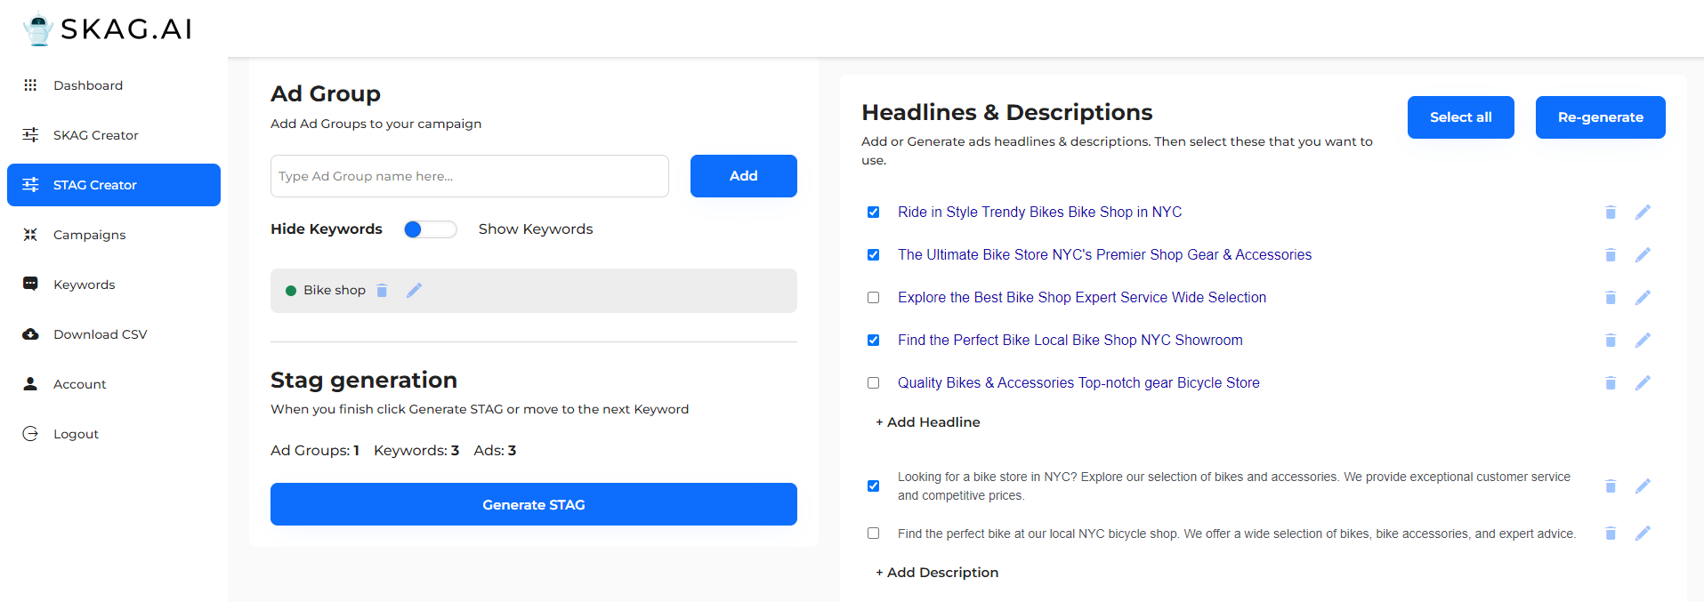The height and width of the screenshot is (602, 1704).
Task: Click the SKAG.AI robot logo
Action: (x=38, y=28)
